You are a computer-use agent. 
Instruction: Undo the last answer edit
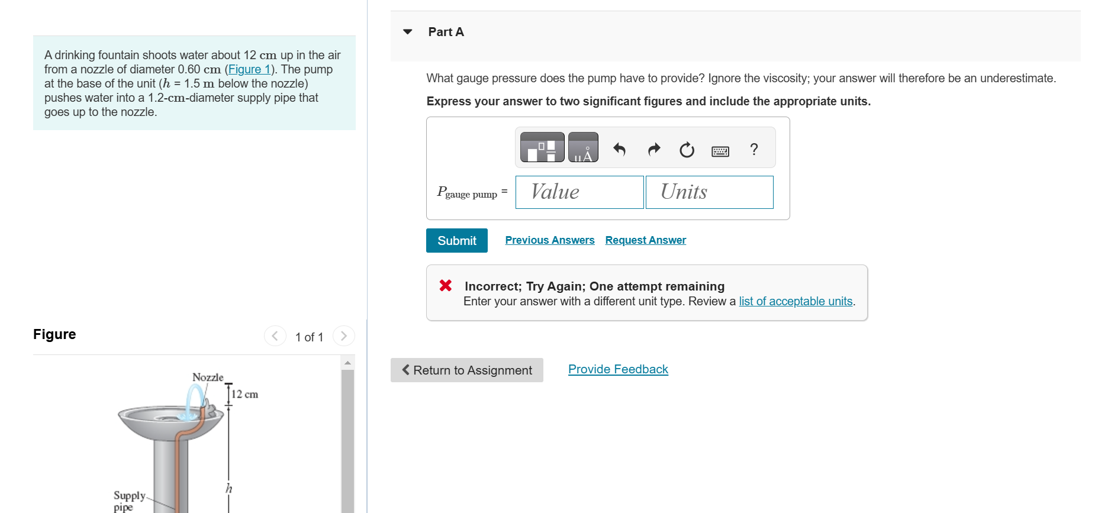pos(619,150)
